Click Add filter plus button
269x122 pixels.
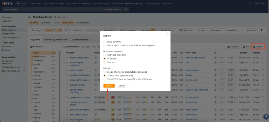(231, 30)
